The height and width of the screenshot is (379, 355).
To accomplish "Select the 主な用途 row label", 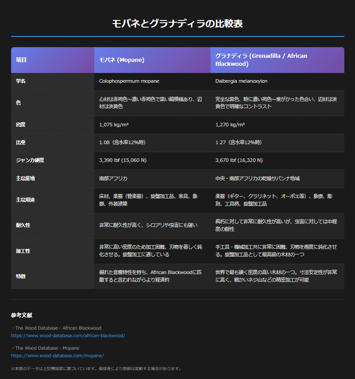I will click(x=25, y=200).
